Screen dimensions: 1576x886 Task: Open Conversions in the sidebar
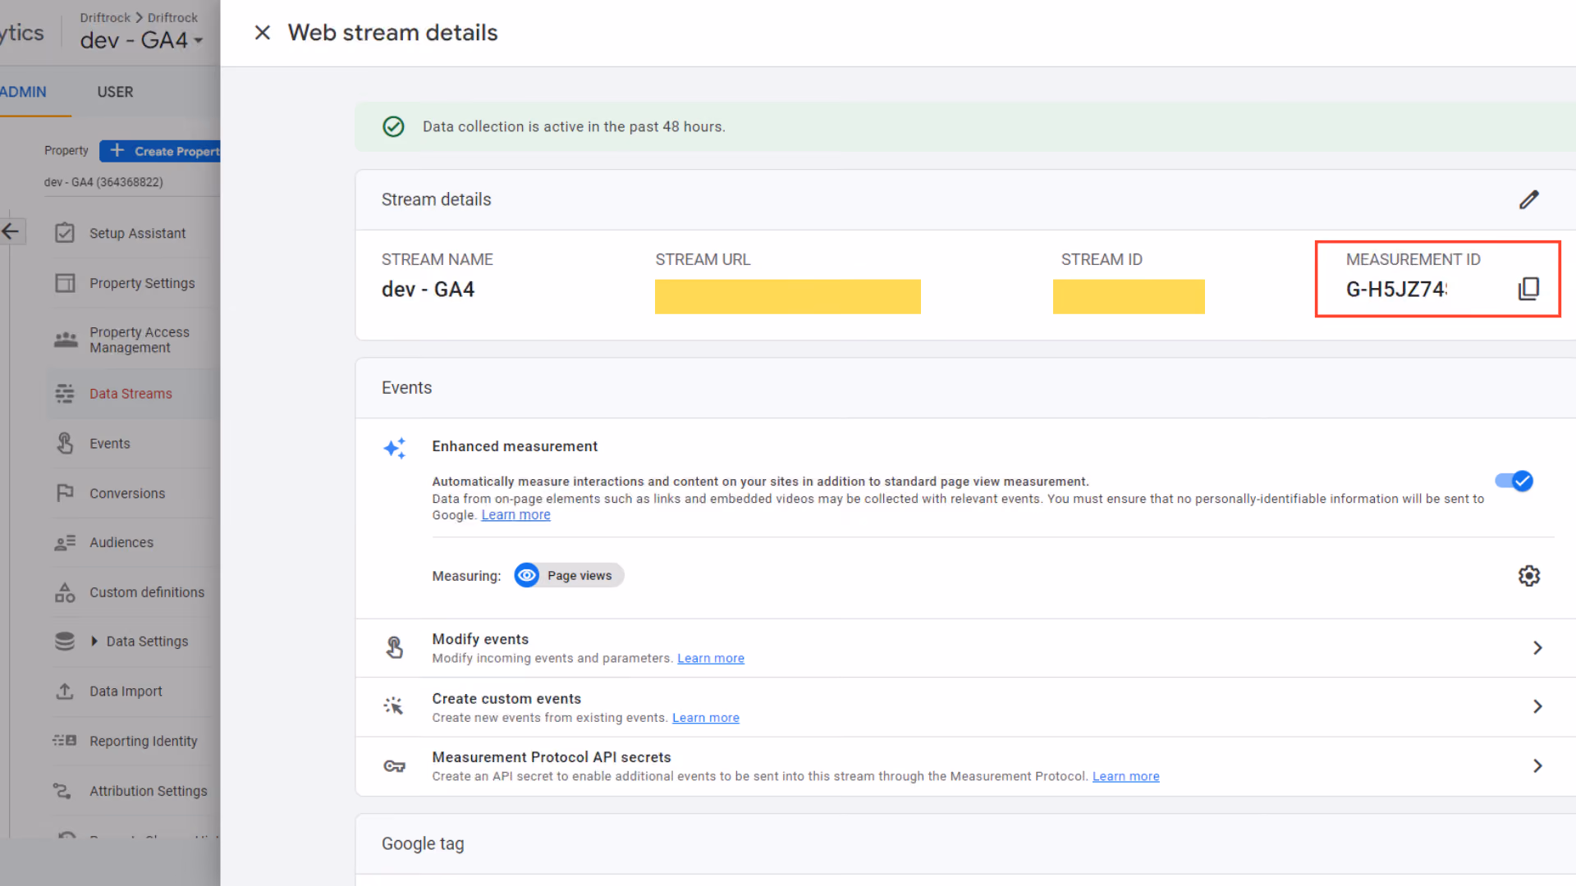[x=127, y=493]
